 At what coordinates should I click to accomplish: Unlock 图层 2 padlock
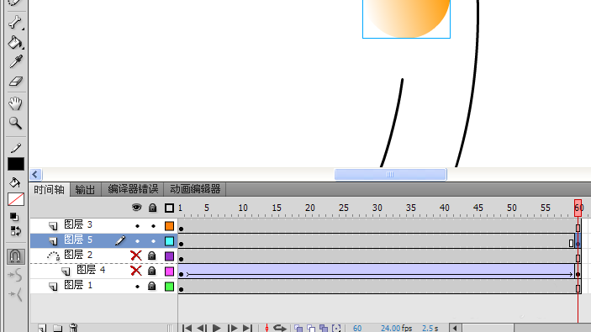coord(152,256)
